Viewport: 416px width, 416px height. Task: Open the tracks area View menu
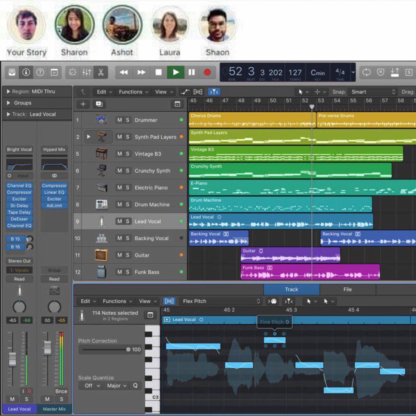[164, 92]
